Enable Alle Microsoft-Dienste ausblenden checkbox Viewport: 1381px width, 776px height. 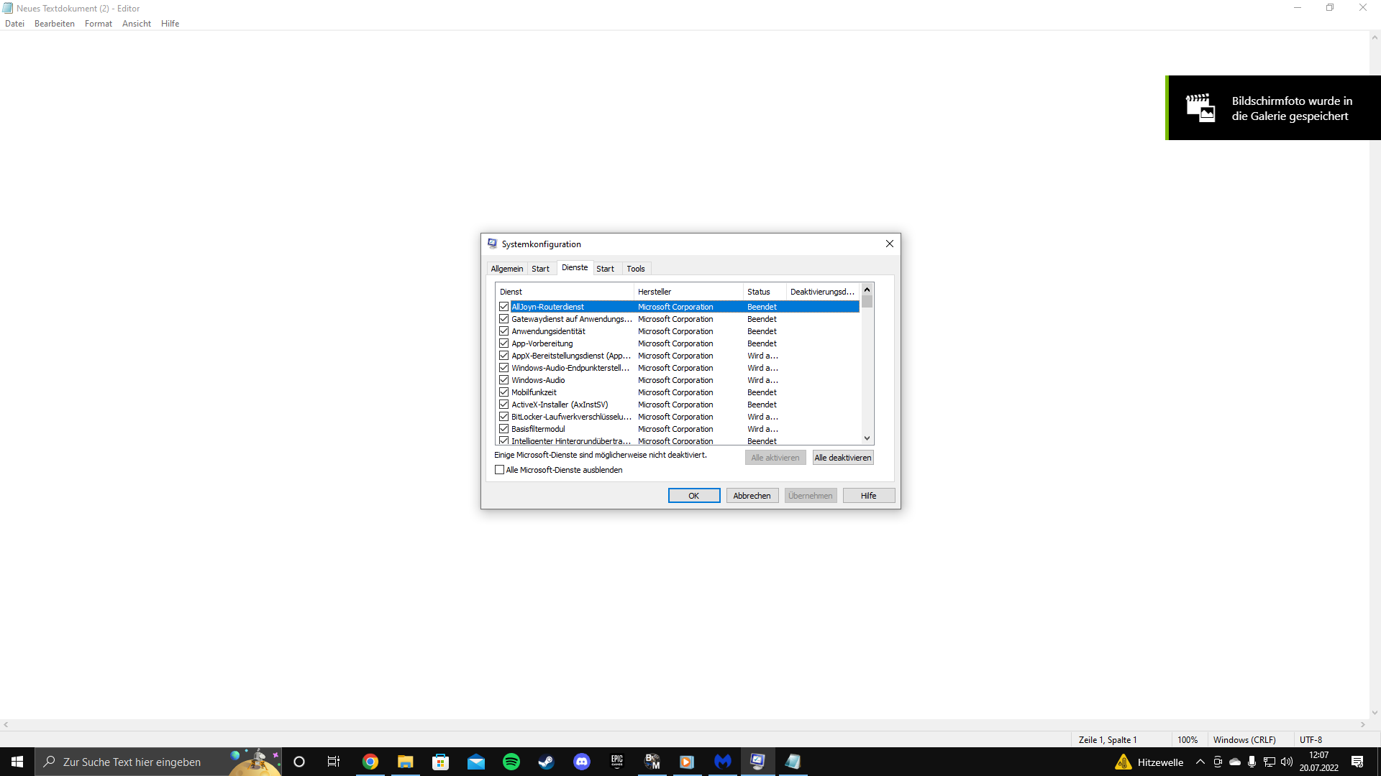click(500, 470)
